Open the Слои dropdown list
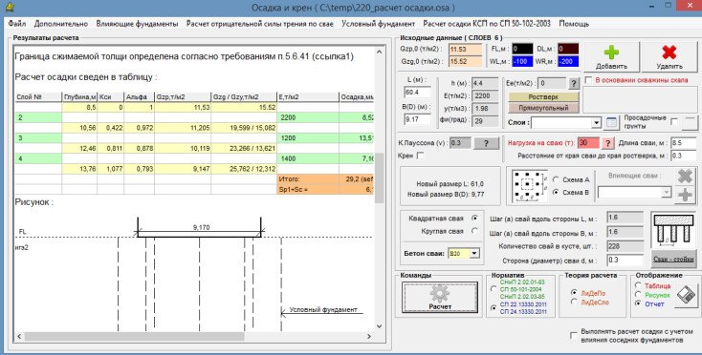Screen dimensions: 702x355 (x=597, y=122)
